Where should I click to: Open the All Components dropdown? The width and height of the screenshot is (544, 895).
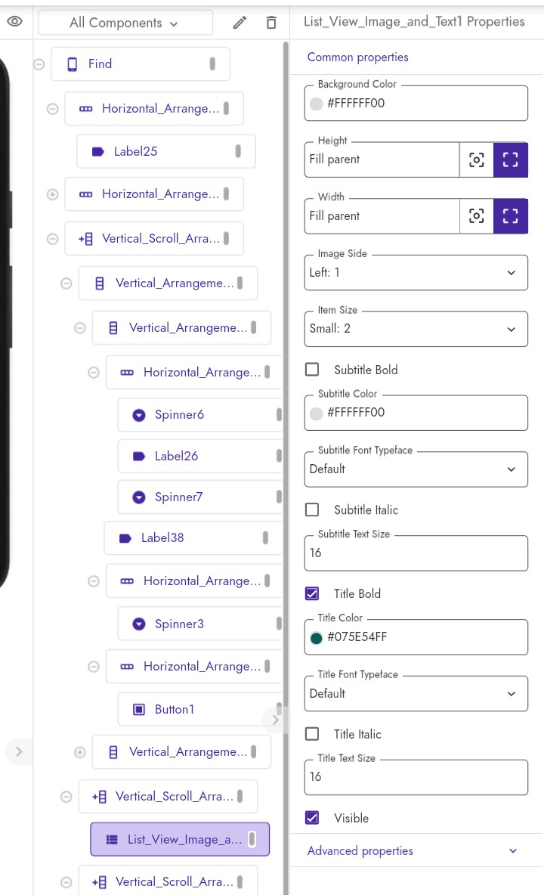(x=125, y=23)
